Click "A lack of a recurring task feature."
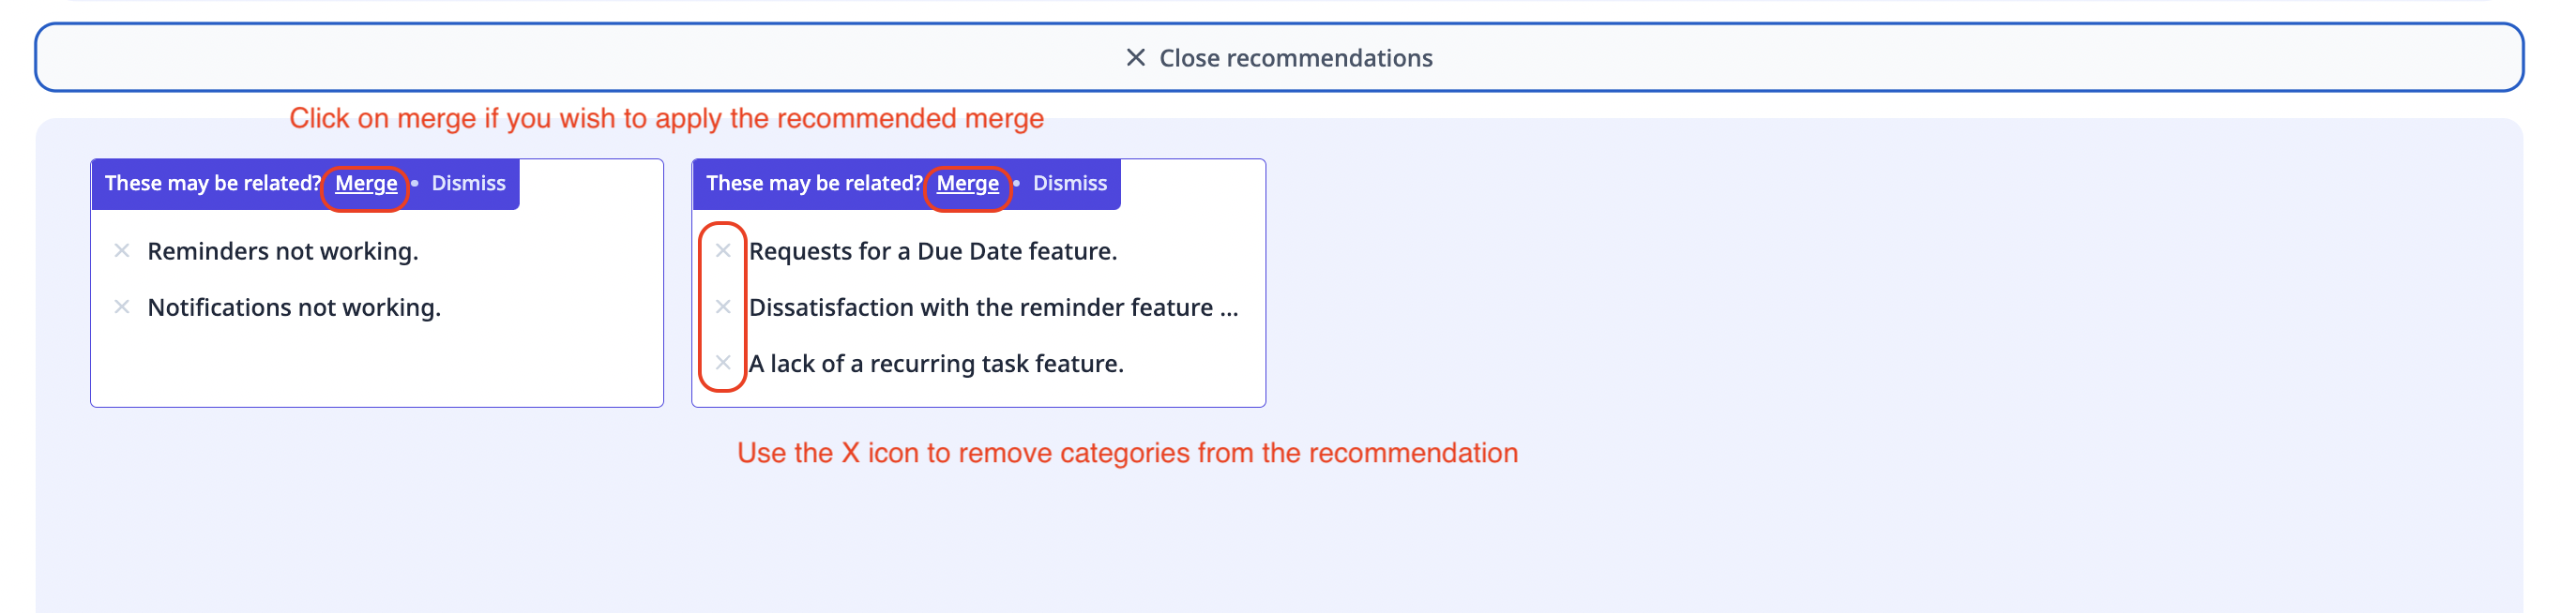This screenshot has width=2561, height=613. pyautogui.click(x=935, y=364)
